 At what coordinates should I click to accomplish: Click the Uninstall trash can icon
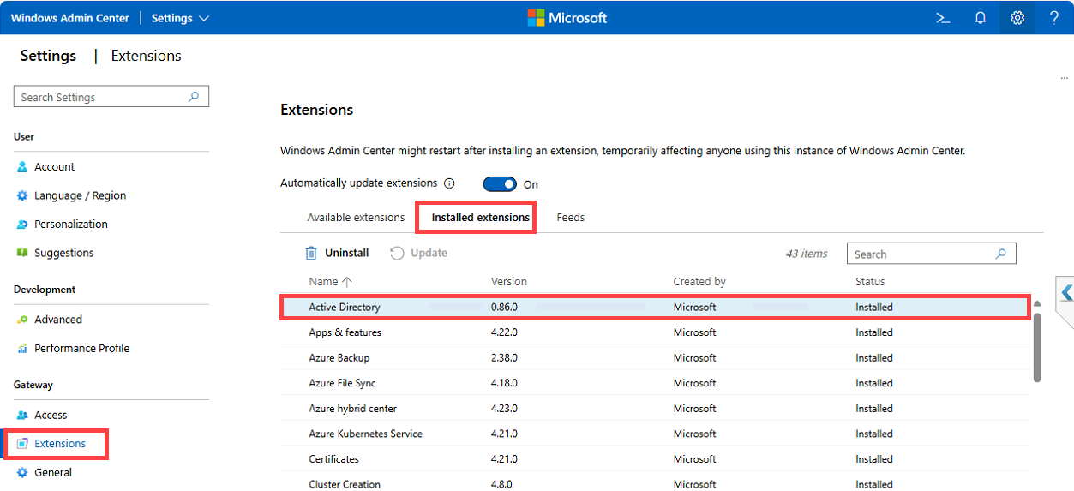pyautogui.click(x=311, y=253)
